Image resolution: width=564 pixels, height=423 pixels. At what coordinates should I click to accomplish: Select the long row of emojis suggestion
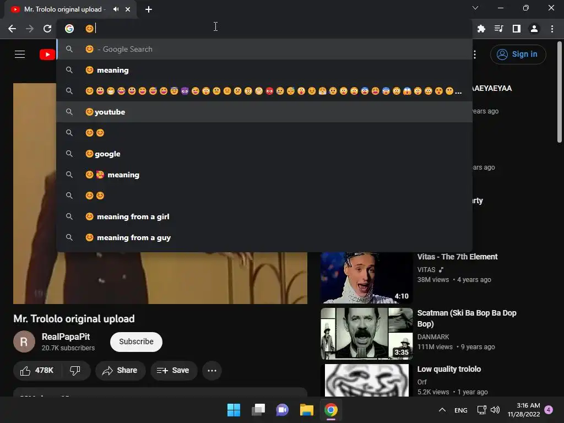[264, 91]
